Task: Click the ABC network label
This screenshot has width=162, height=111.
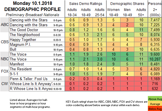Action: click(x=5, y=25)
